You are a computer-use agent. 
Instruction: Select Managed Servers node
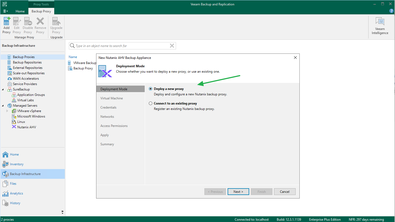25,106
